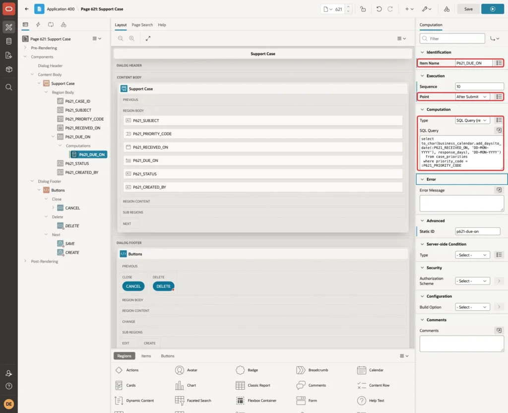This screenshot has height=413, width=508.
Task: Go back using the left arrow icon
Action: [27, 9]
